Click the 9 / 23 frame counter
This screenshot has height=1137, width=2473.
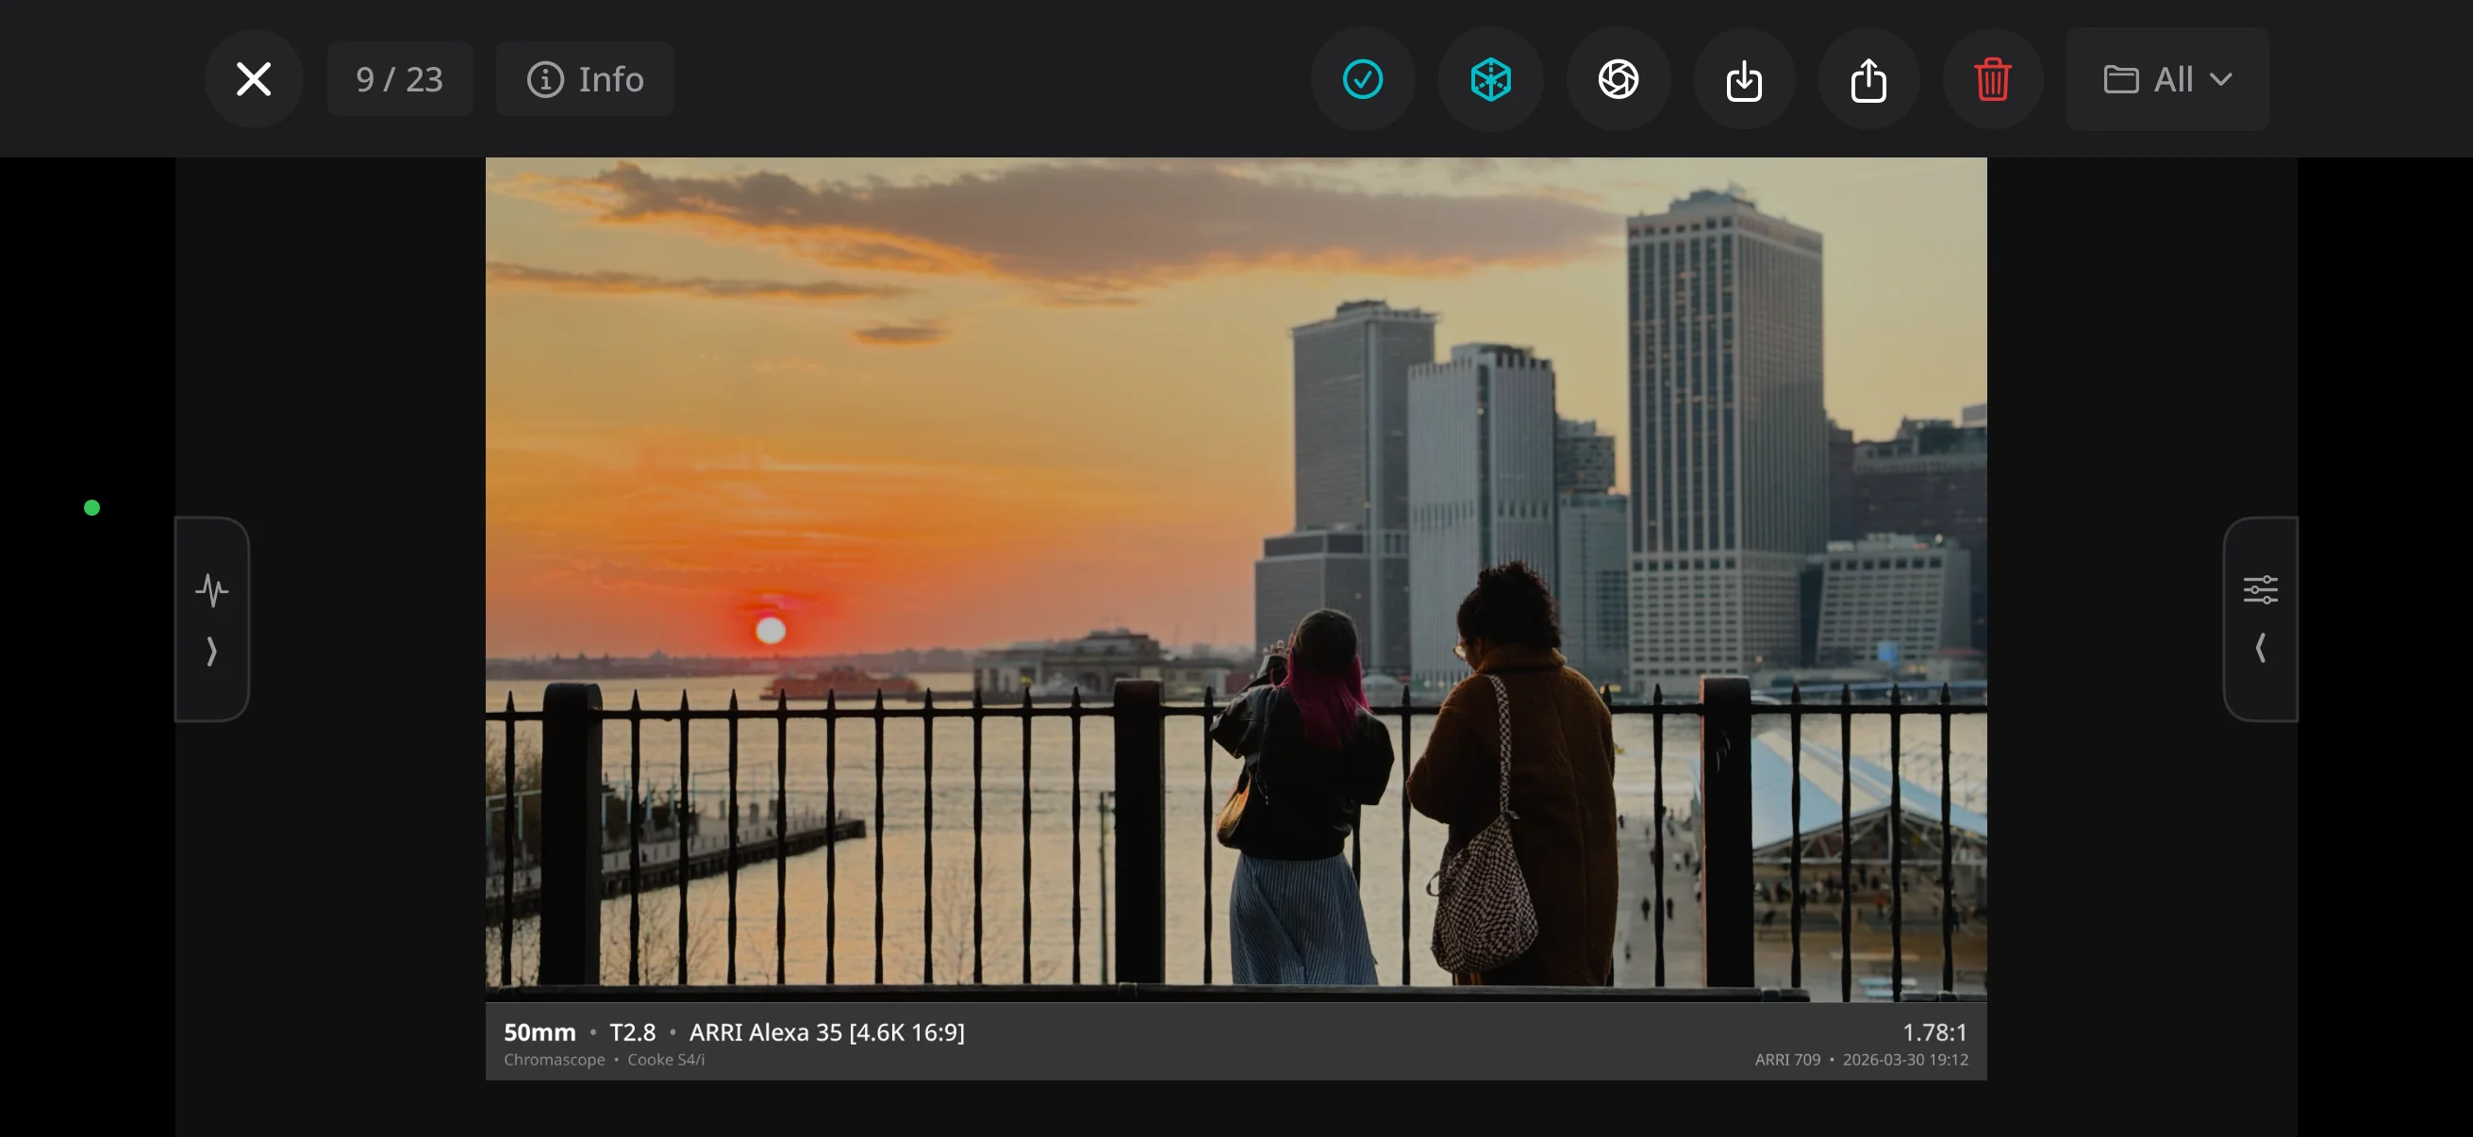coord(400,78)
